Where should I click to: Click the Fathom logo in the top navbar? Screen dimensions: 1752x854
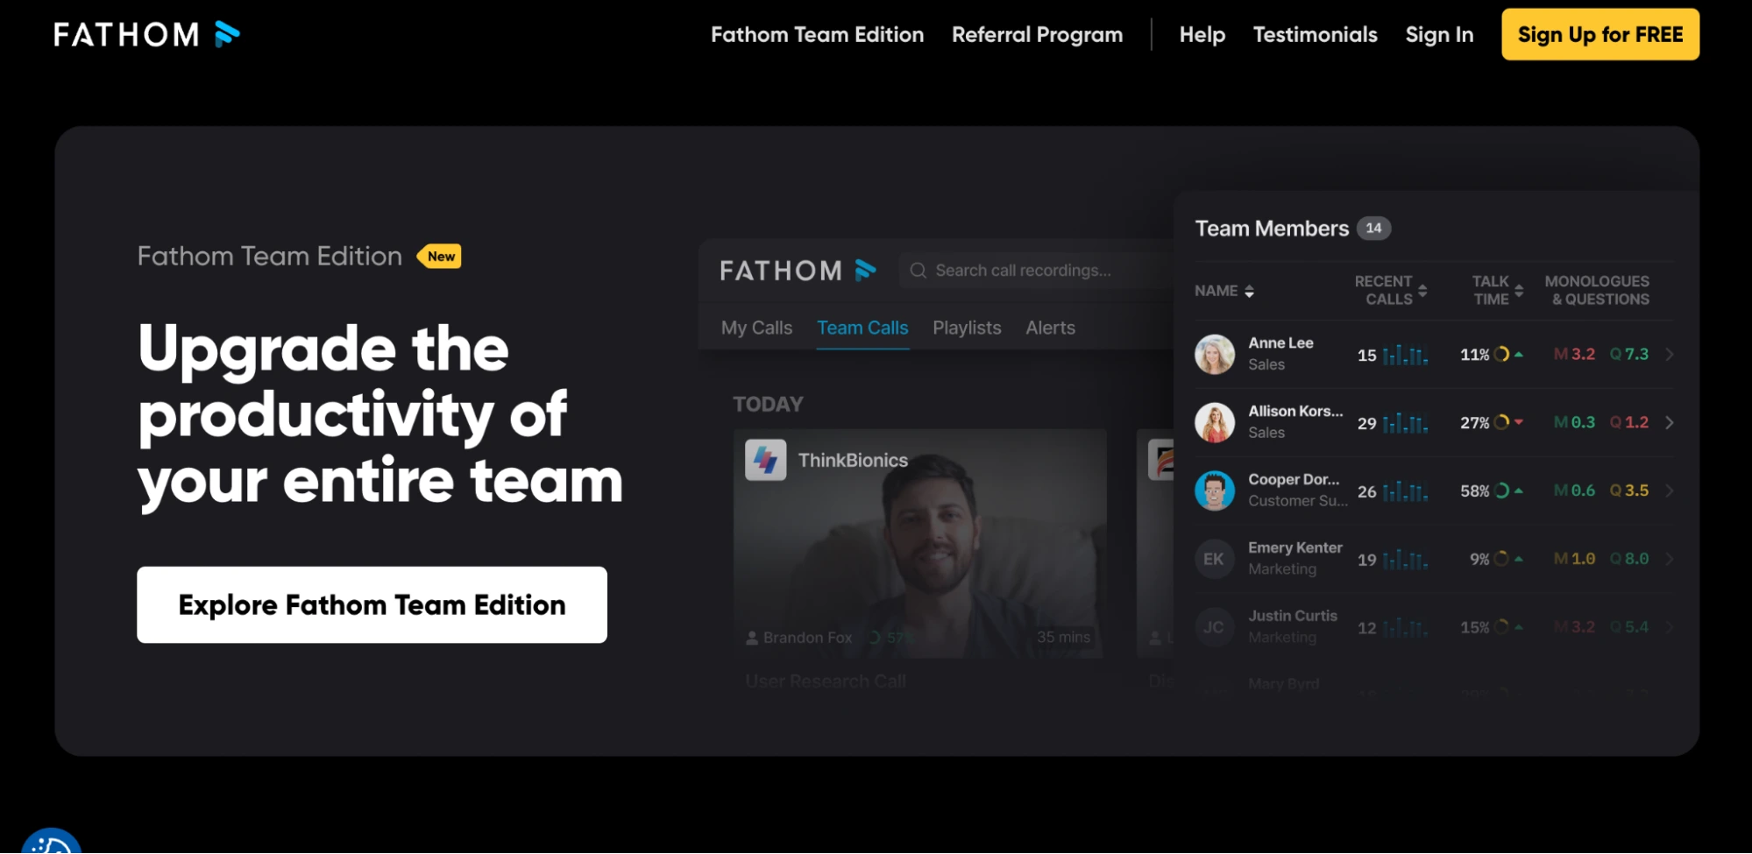click(x=147, y=34)
